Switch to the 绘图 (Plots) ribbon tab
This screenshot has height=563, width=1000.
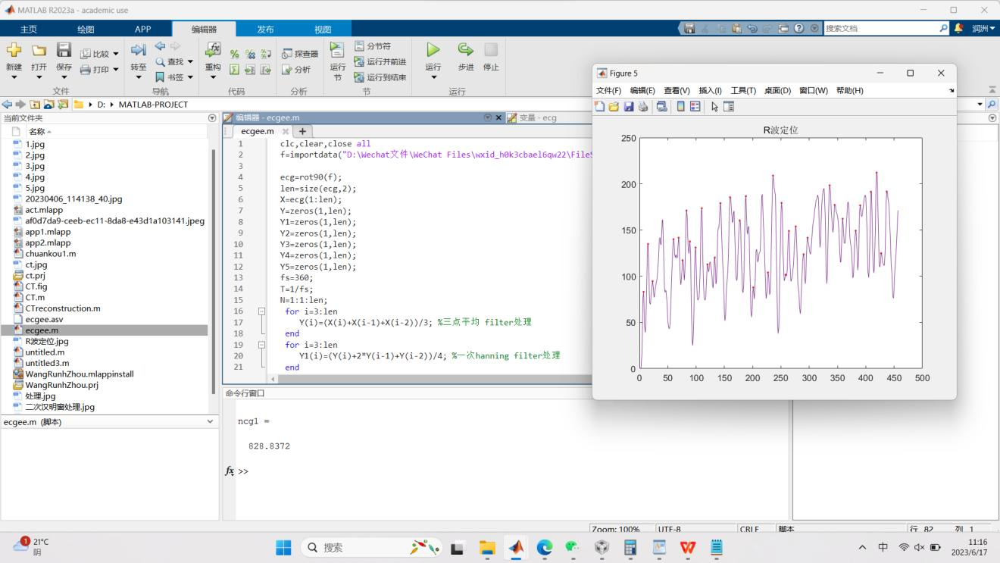click(x=86, y=30)
